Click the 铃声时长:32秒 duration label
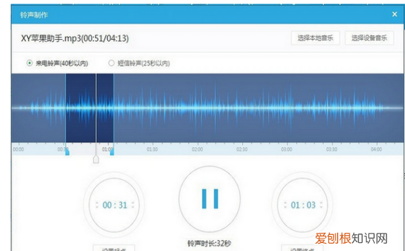Viewport: 405px width, 251px height. click(209, 244)
